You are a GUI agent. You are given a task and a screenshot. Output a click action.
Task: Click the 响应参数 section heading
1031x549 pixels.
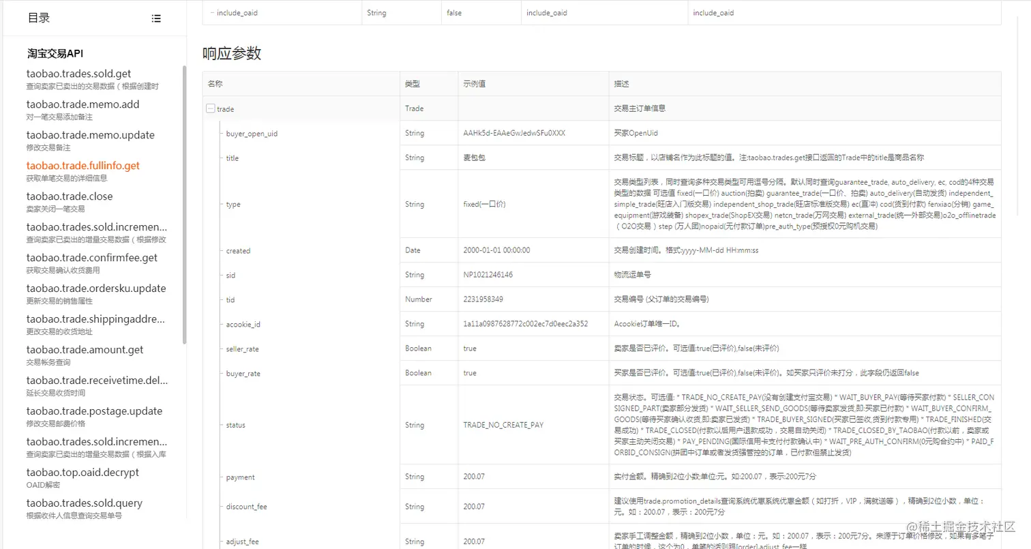(232, 54)
